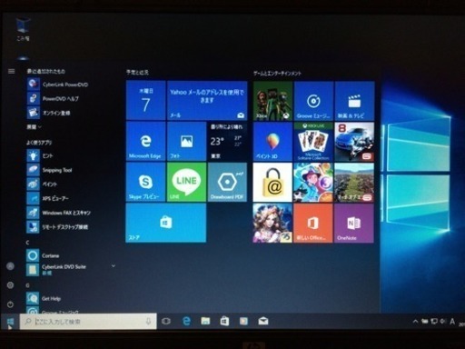
Task: Click the user account icon
Action: (x=10, y=266)
